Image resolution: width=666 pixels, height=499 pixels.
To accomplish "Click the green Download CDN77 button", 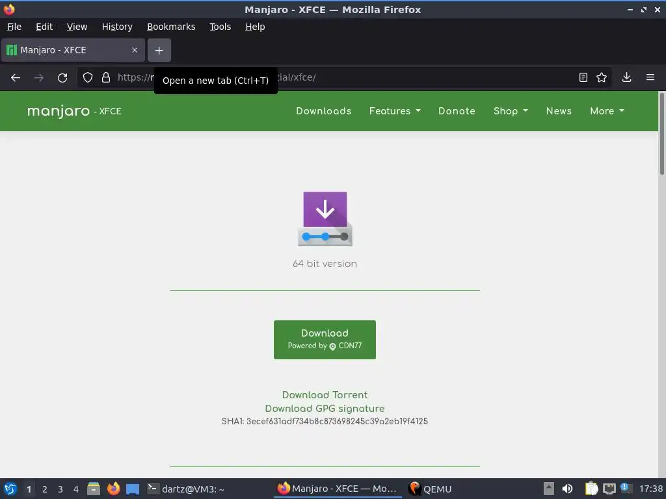I will coord(325,339).
